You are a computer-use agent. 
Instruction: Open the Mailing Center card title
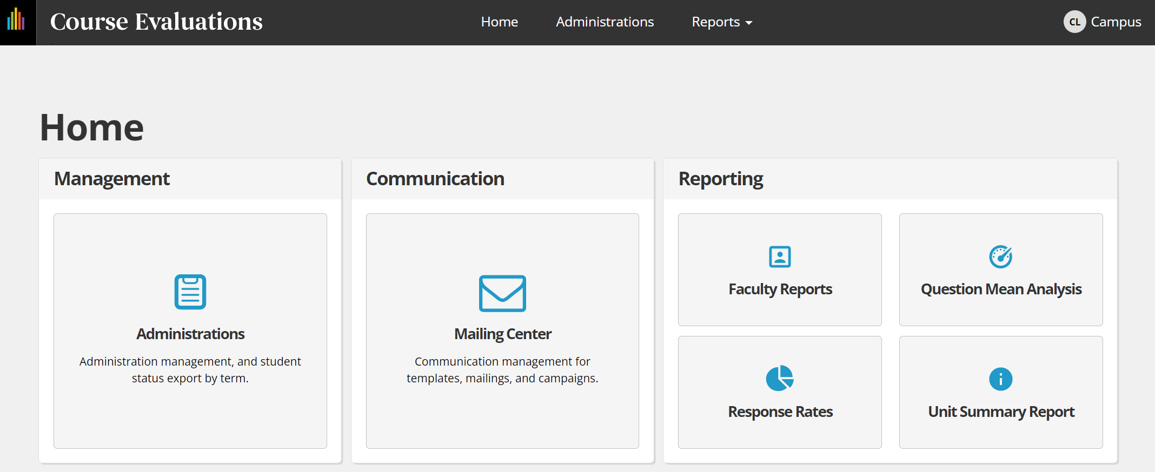click(502, 334)
